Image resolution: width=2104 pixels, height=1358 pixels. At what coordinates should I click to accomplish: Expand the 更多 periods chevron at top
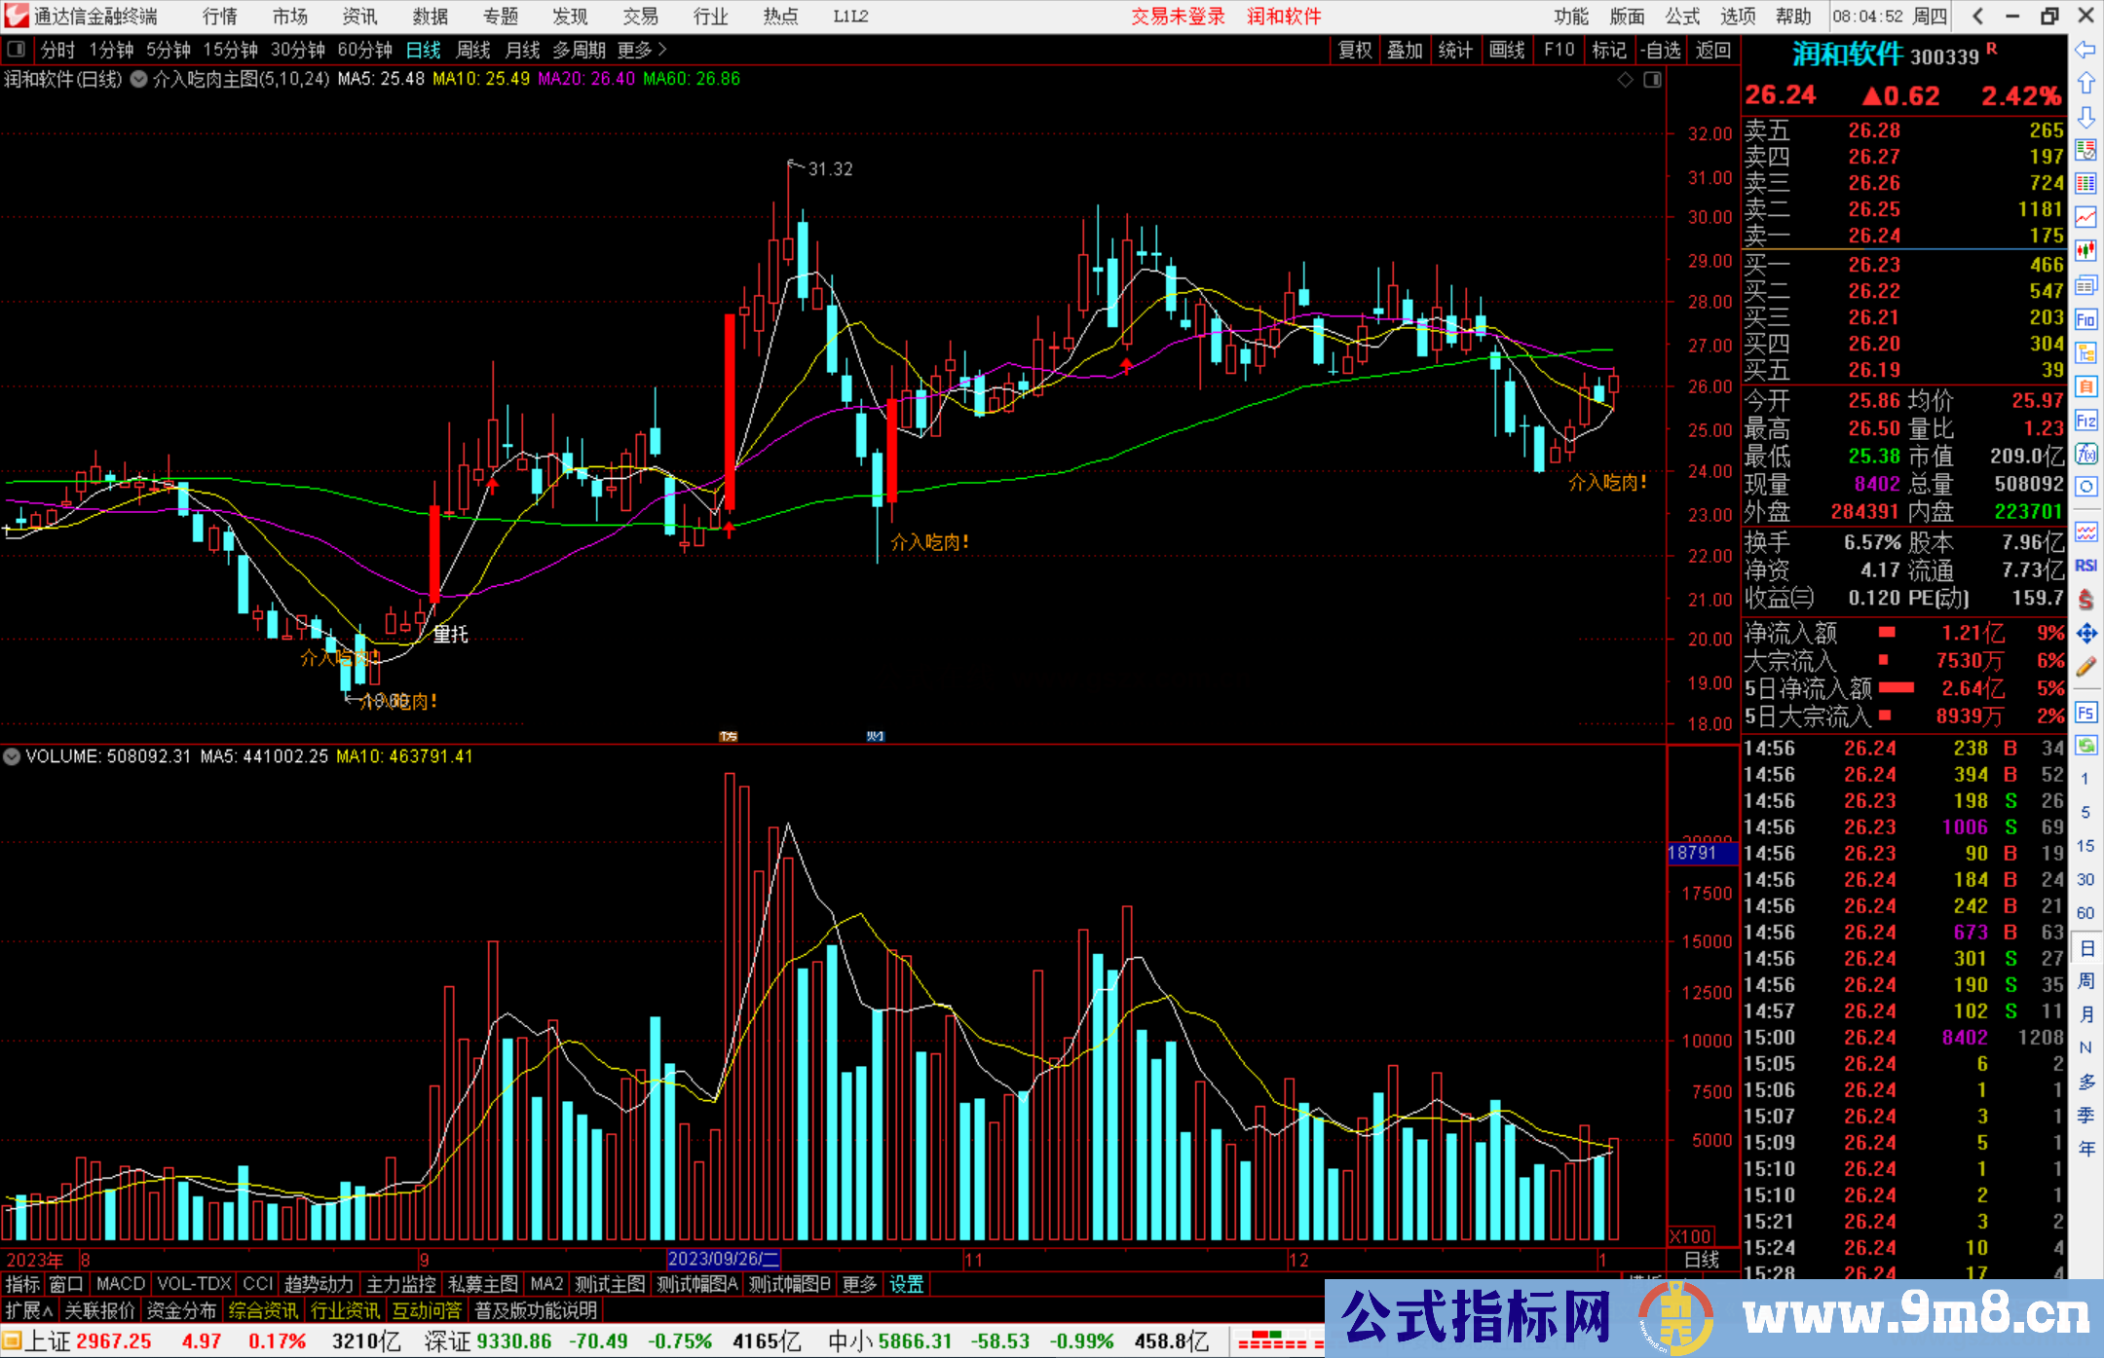click(x=643, y=50)
